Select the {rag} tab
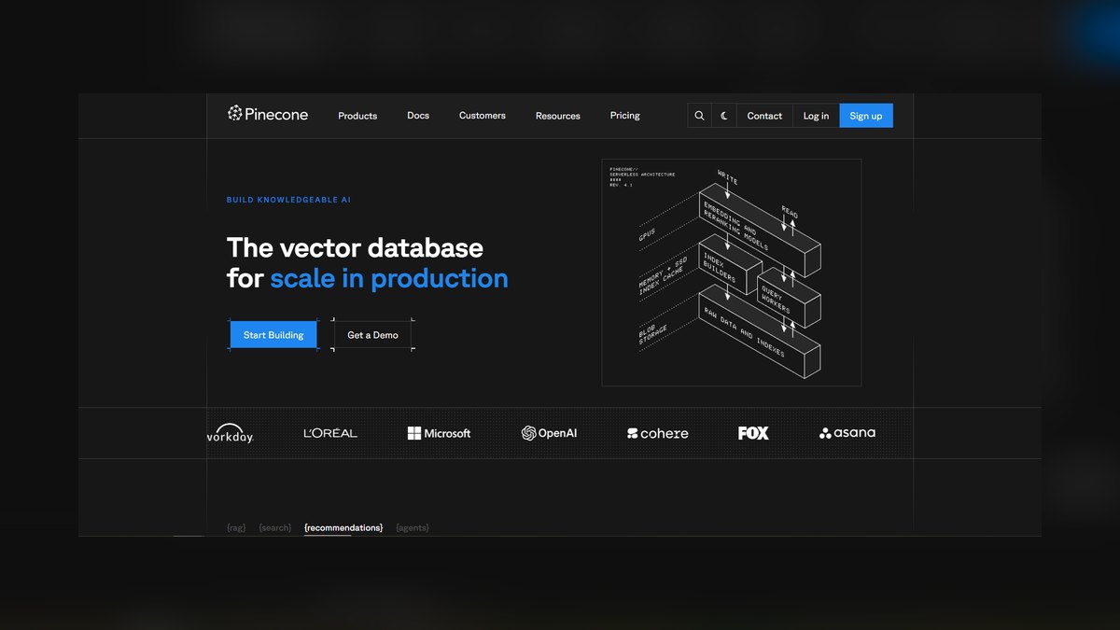1120x630 pixels. (236, 528)
